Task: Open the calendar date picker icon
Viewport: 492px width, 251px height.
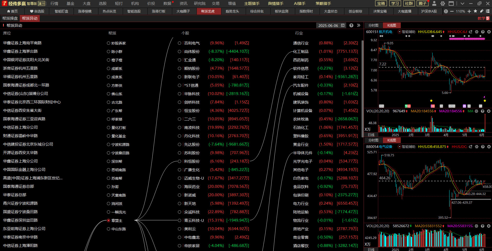Action: click(x=343, y=25)
